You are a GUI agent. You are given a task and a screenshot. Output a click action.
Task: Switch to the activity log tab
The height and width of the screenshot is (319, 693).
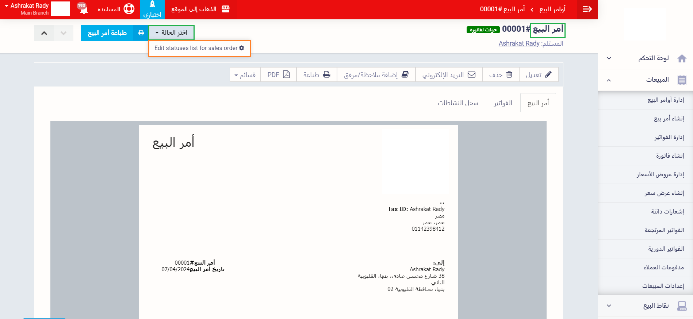coord(458,103)
